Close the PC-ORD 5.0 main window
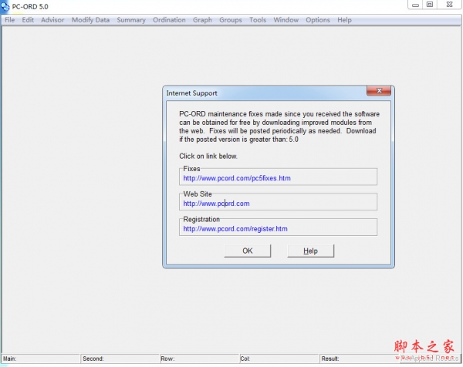 click(449, 5)
